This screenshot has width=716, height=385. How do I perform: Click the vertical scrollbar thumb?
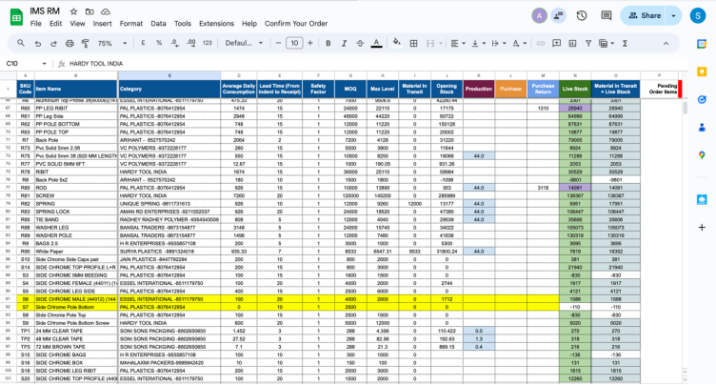(685, 108)
